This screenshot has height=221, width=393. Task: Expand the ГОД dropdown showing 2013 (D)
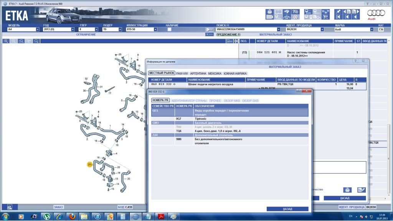[x=73, y=29]
